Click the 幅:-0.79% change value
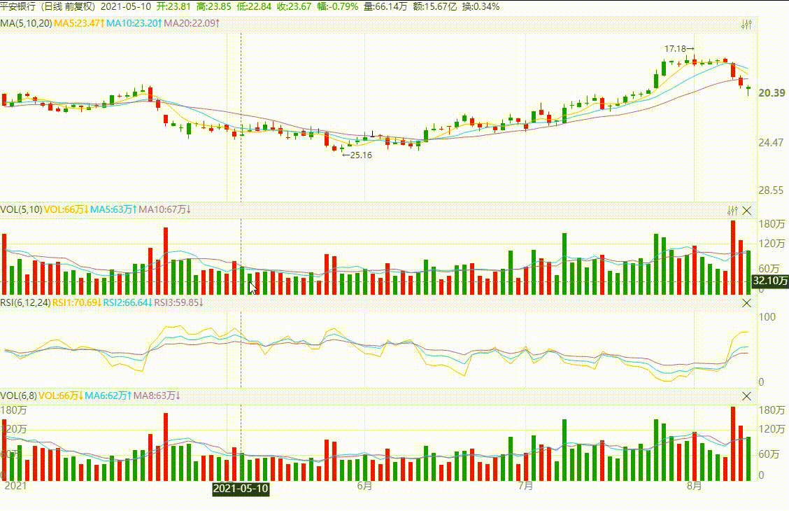The image size is (789, 511). point(338,6)
